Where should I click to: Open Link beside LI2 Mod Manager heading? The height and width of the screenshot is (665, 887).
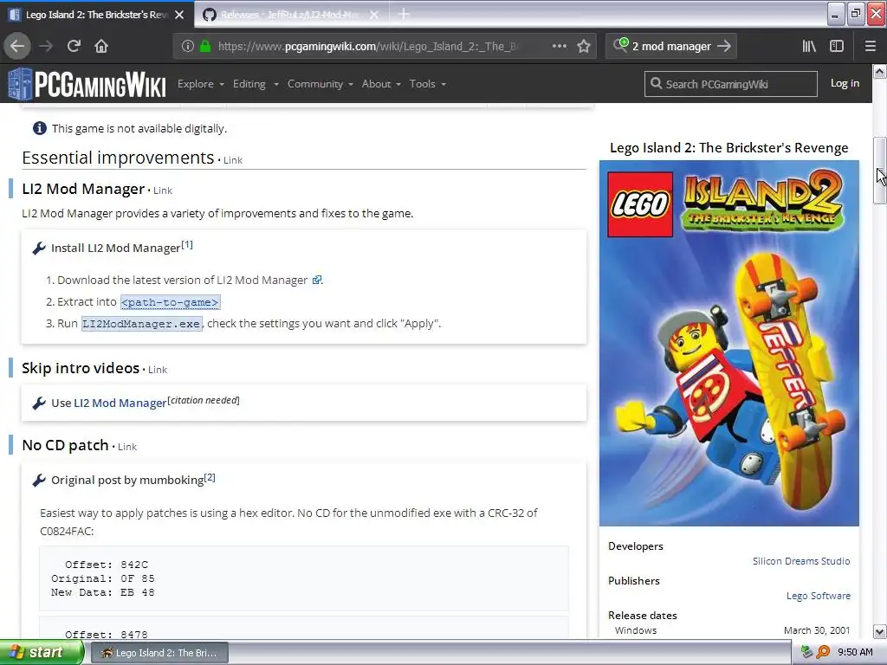point(163,190)
